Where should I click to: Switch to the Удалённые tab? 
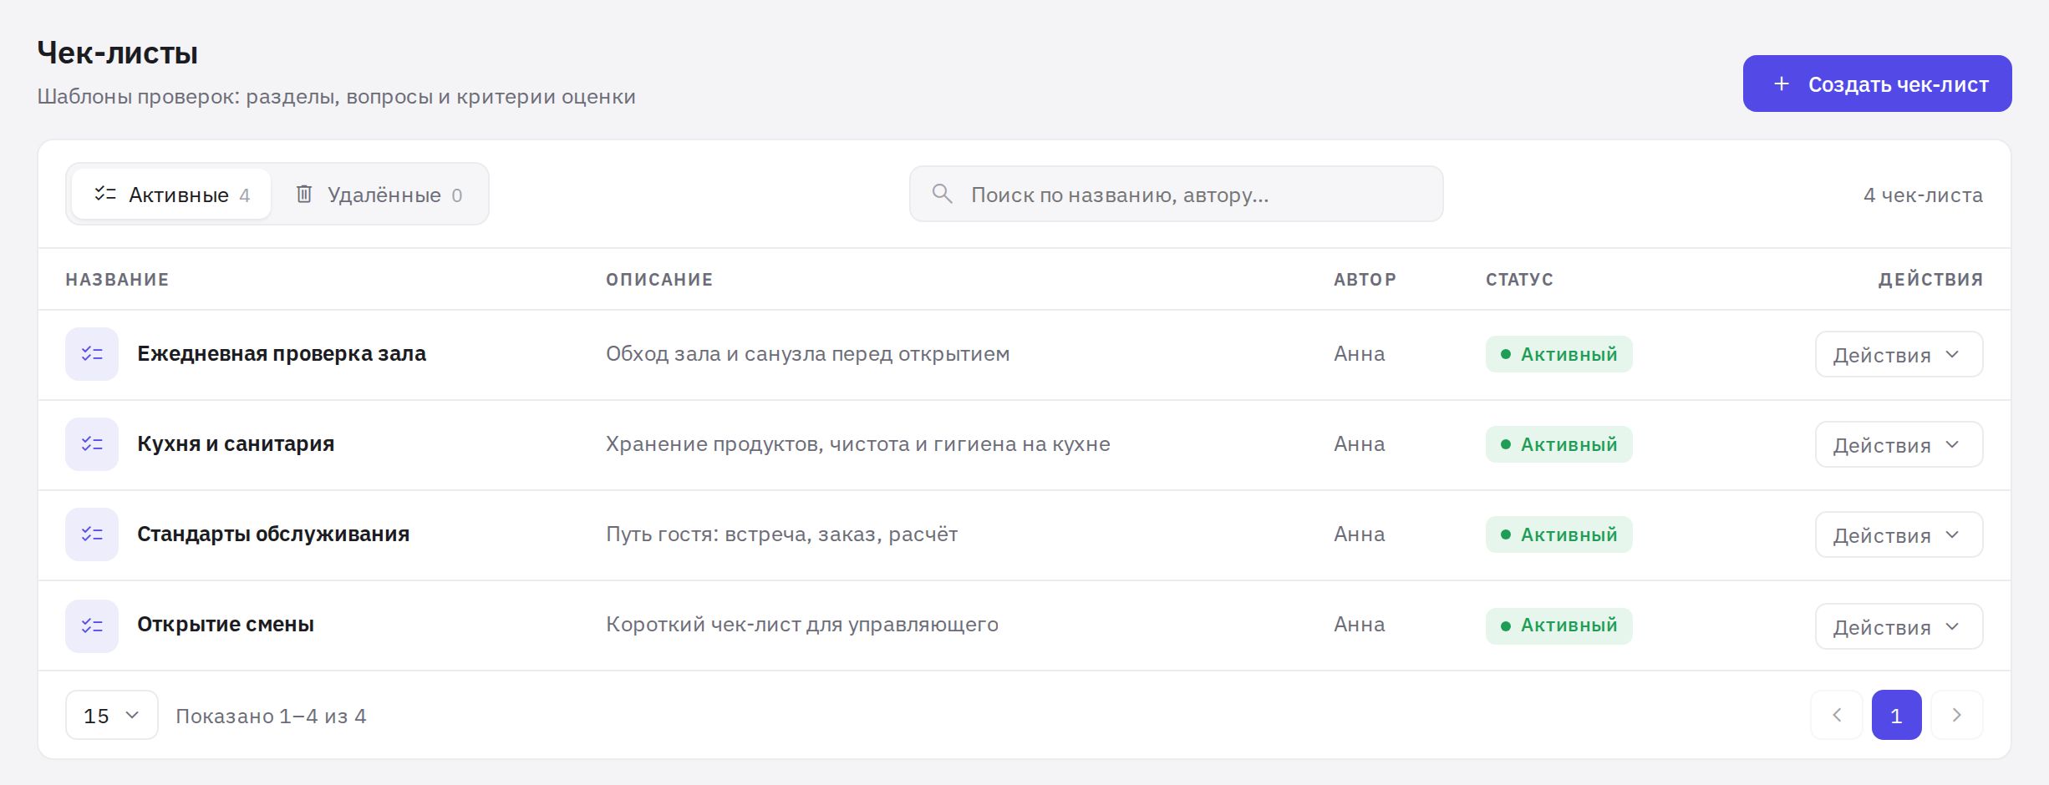pos(379,195)
